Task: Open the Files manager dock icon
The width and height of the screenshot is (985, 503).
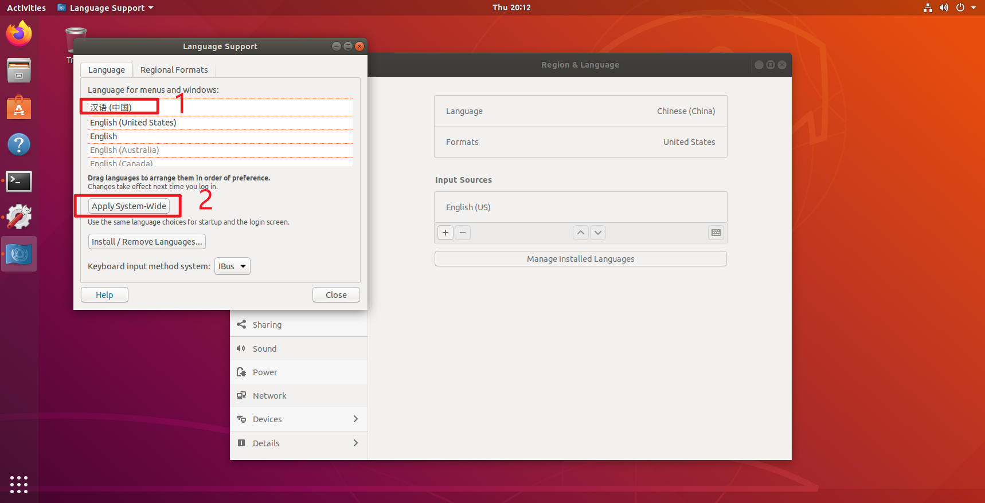Action: 19,70
